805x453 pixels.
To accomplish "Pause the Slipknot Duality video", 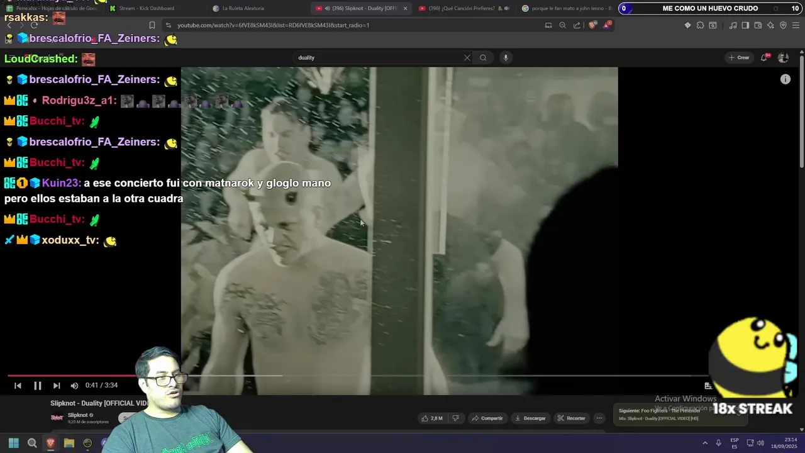I will pyautogui.click(x=37, y=386).
